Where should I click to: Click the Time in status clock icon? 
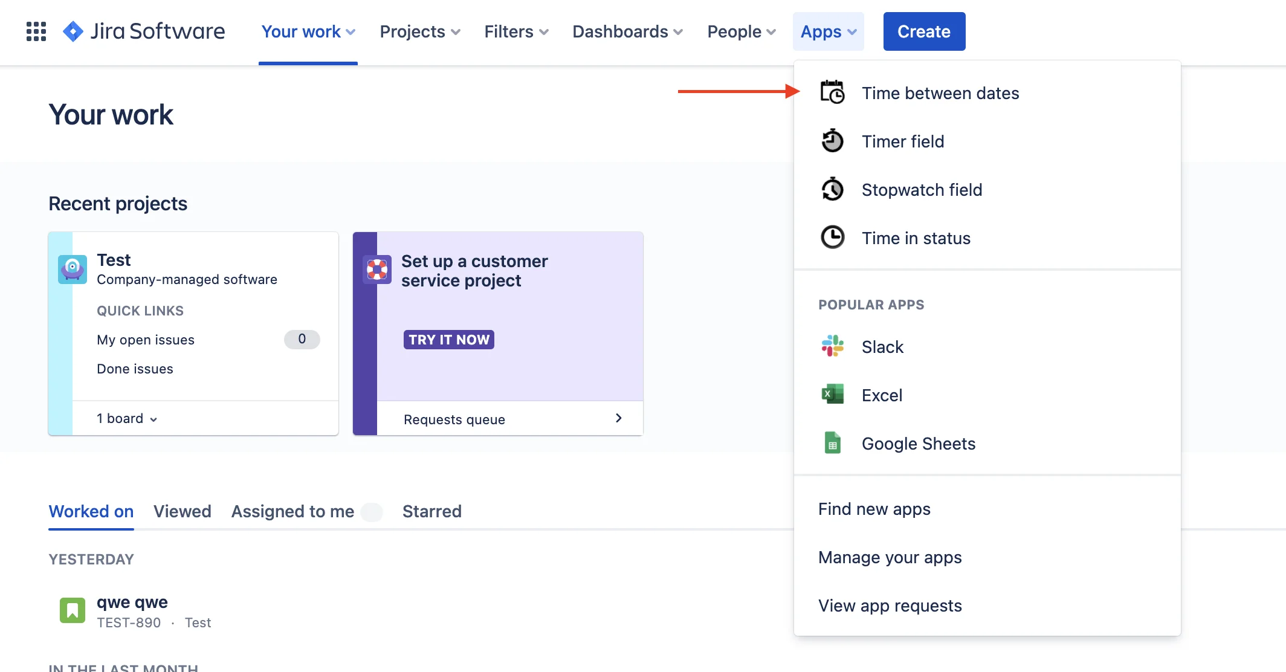(x=832, y=237)
